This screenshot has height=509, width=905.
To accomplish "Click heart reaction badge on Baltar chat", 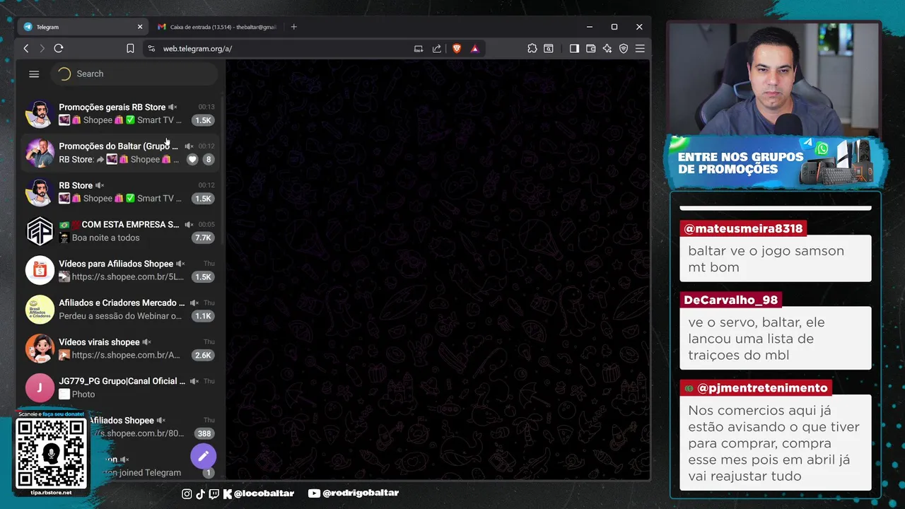I will 192,160.
